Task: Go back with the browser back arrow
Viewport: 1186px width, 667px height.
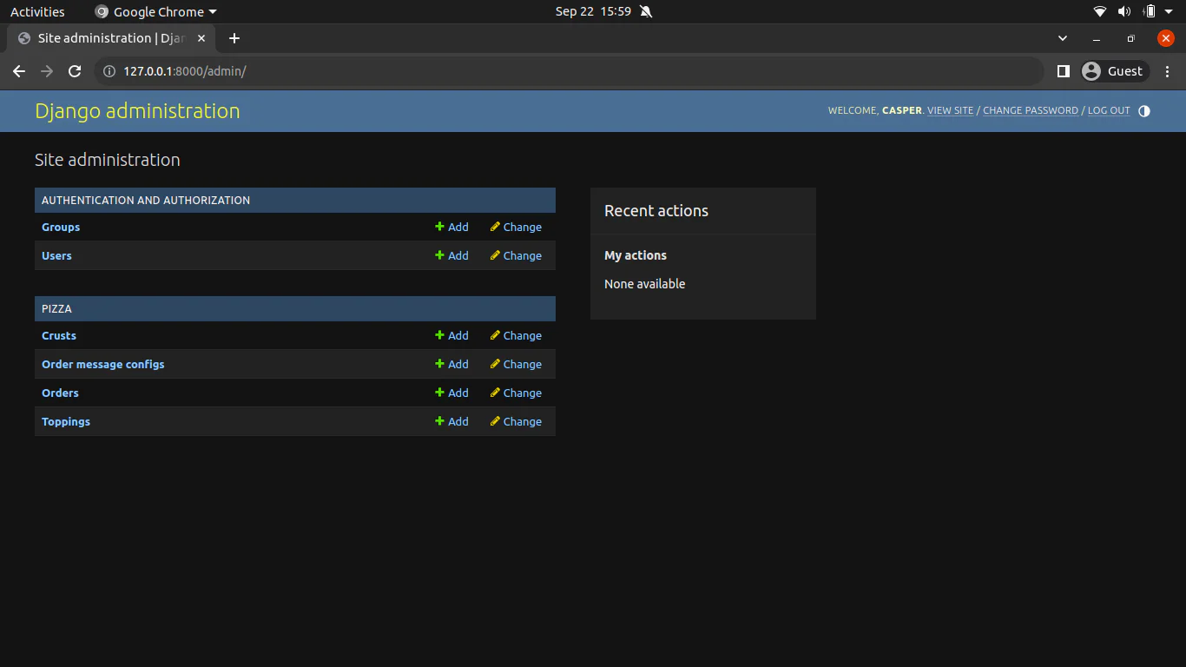Action: [19, 71]
